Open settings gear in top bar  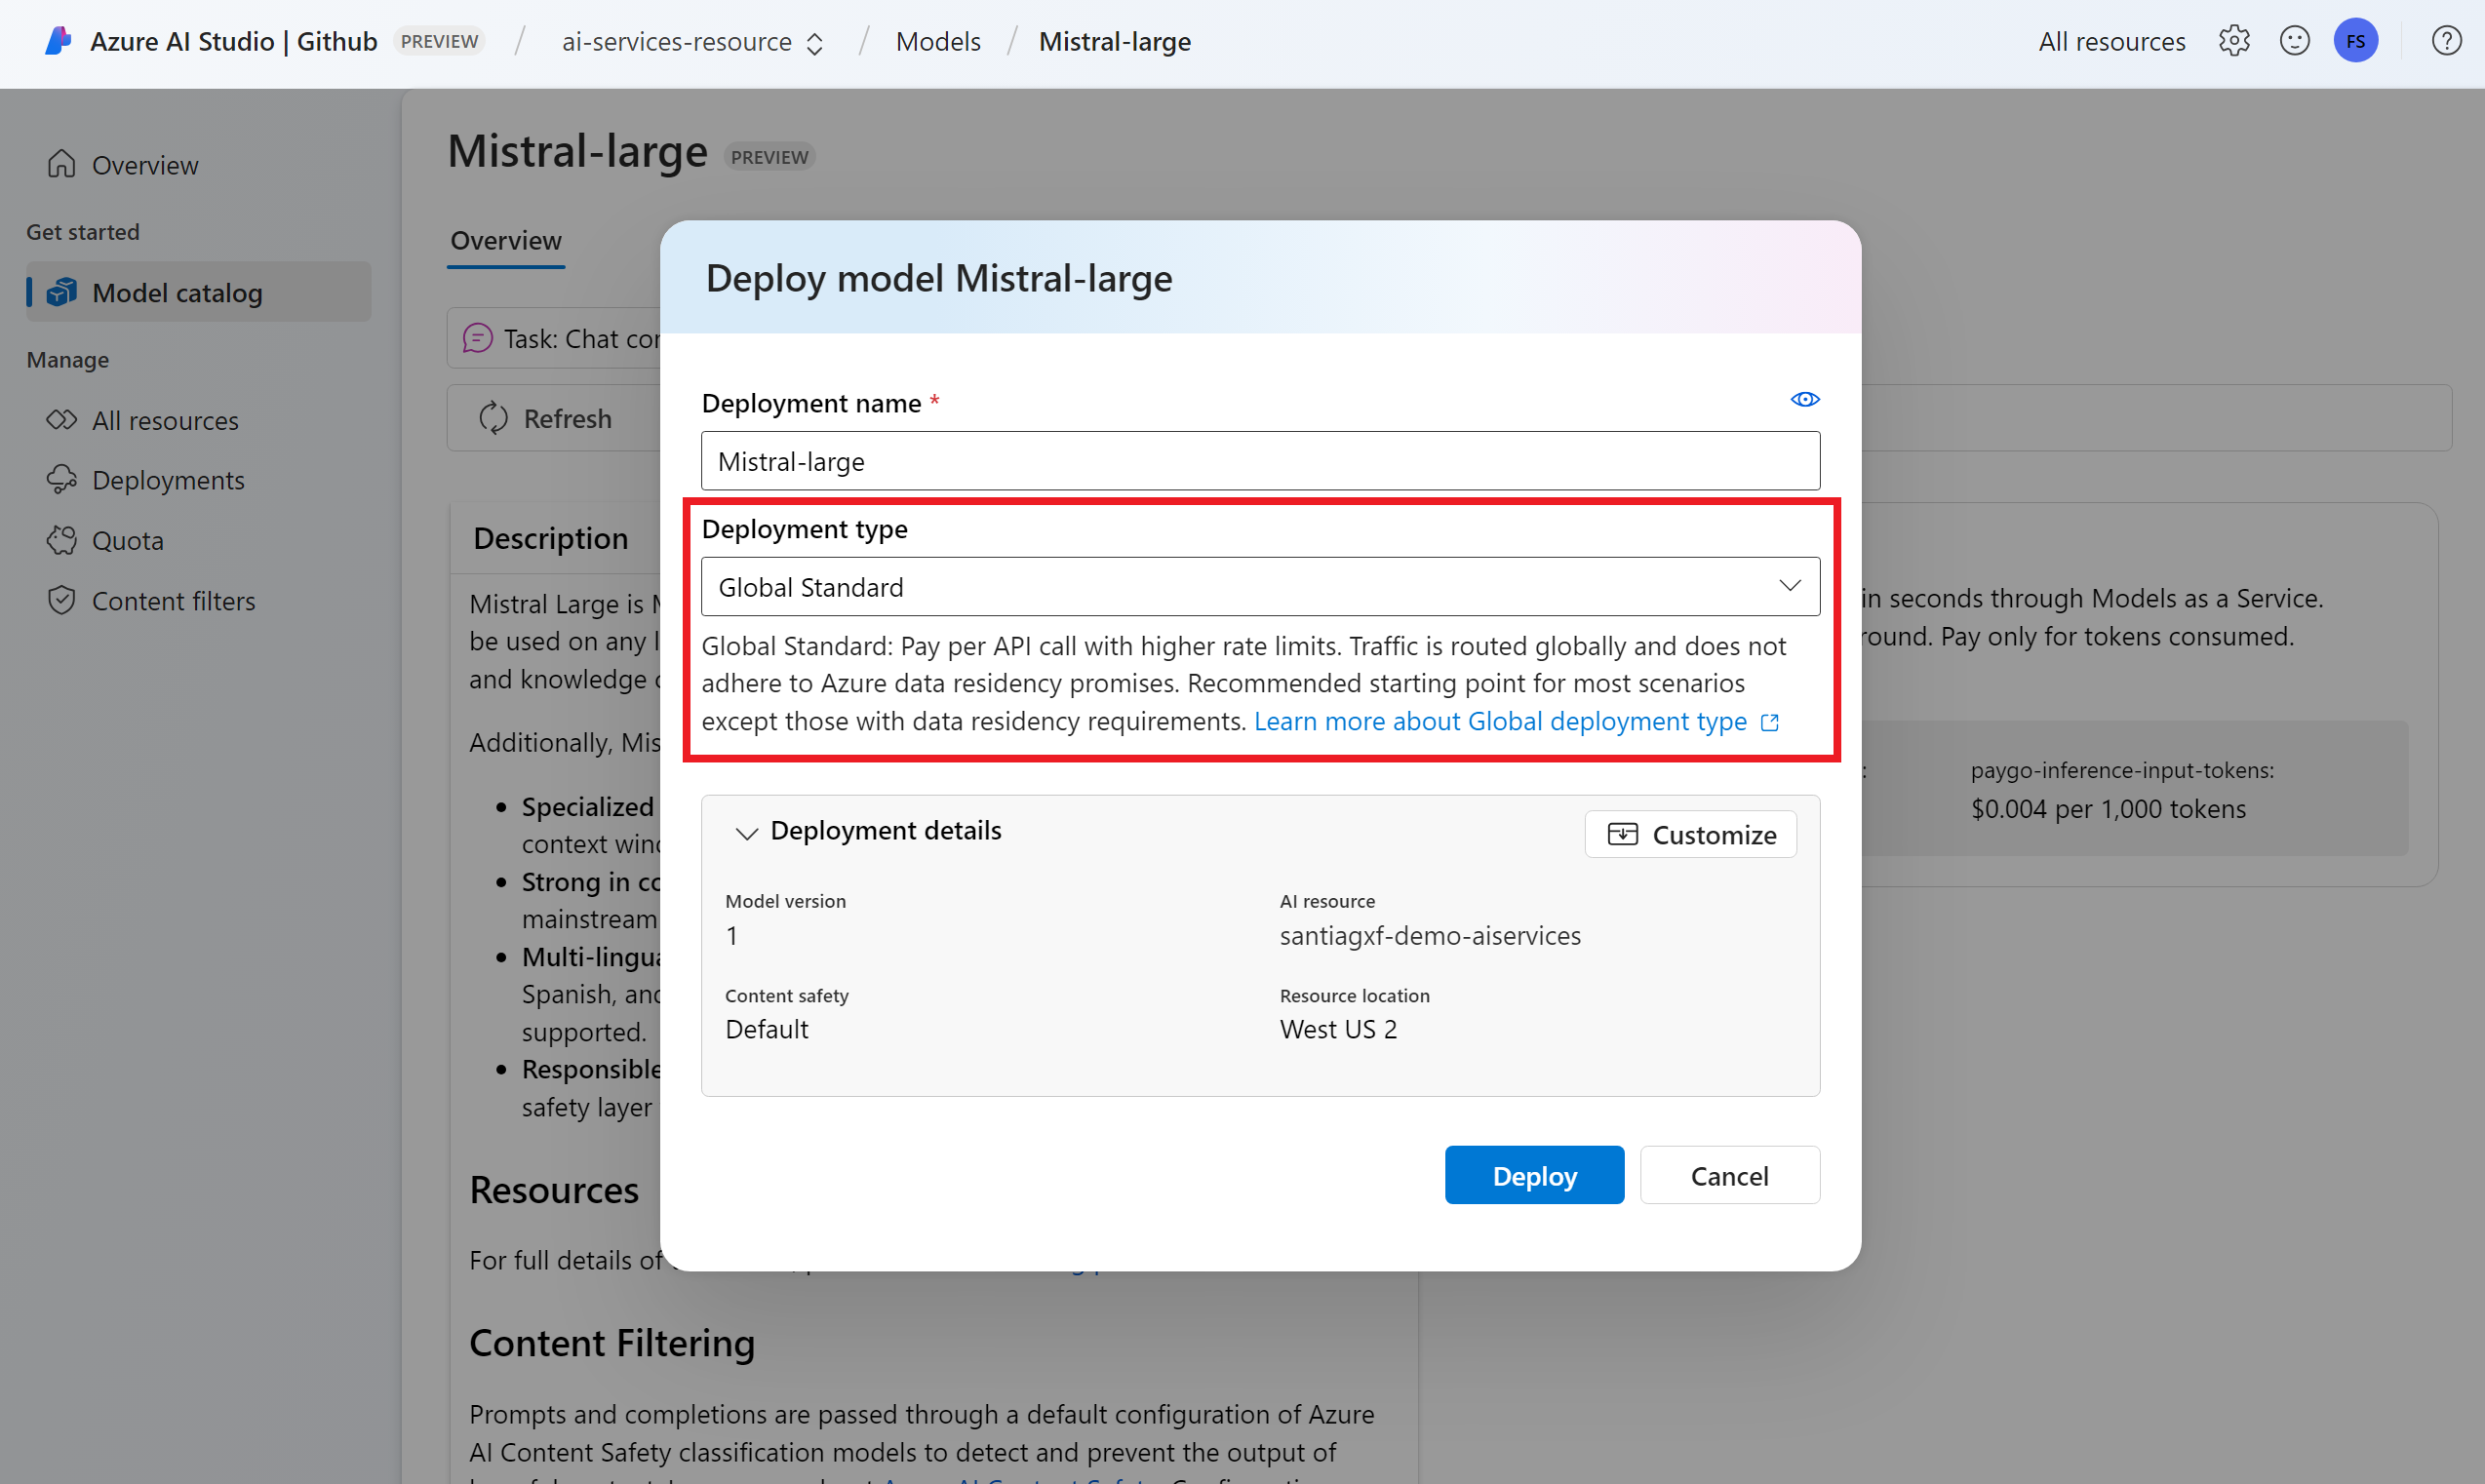(2233, 41)
